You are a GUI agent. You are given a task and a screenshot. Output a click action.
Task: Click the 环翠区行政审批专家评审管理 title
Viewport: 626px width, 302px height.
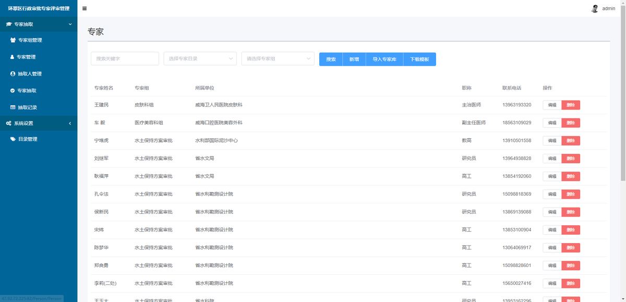click(39, 8)
